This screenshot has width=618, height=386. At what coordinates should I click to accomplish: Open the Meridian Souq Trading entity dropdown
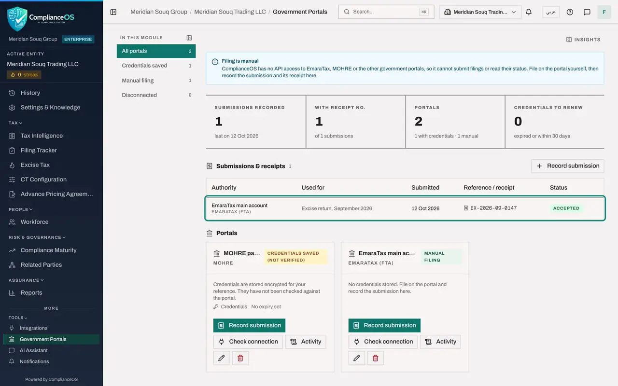pos(480,12)
